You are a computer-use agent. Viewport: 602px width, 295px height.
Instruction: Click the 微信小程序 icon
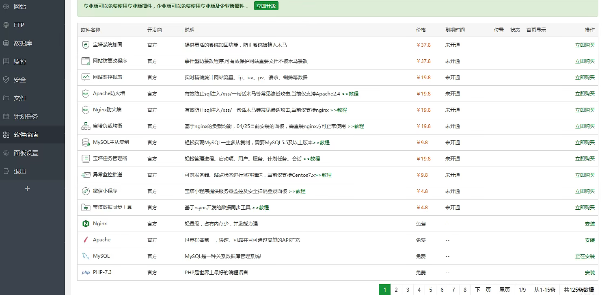[x=86, y=191]
